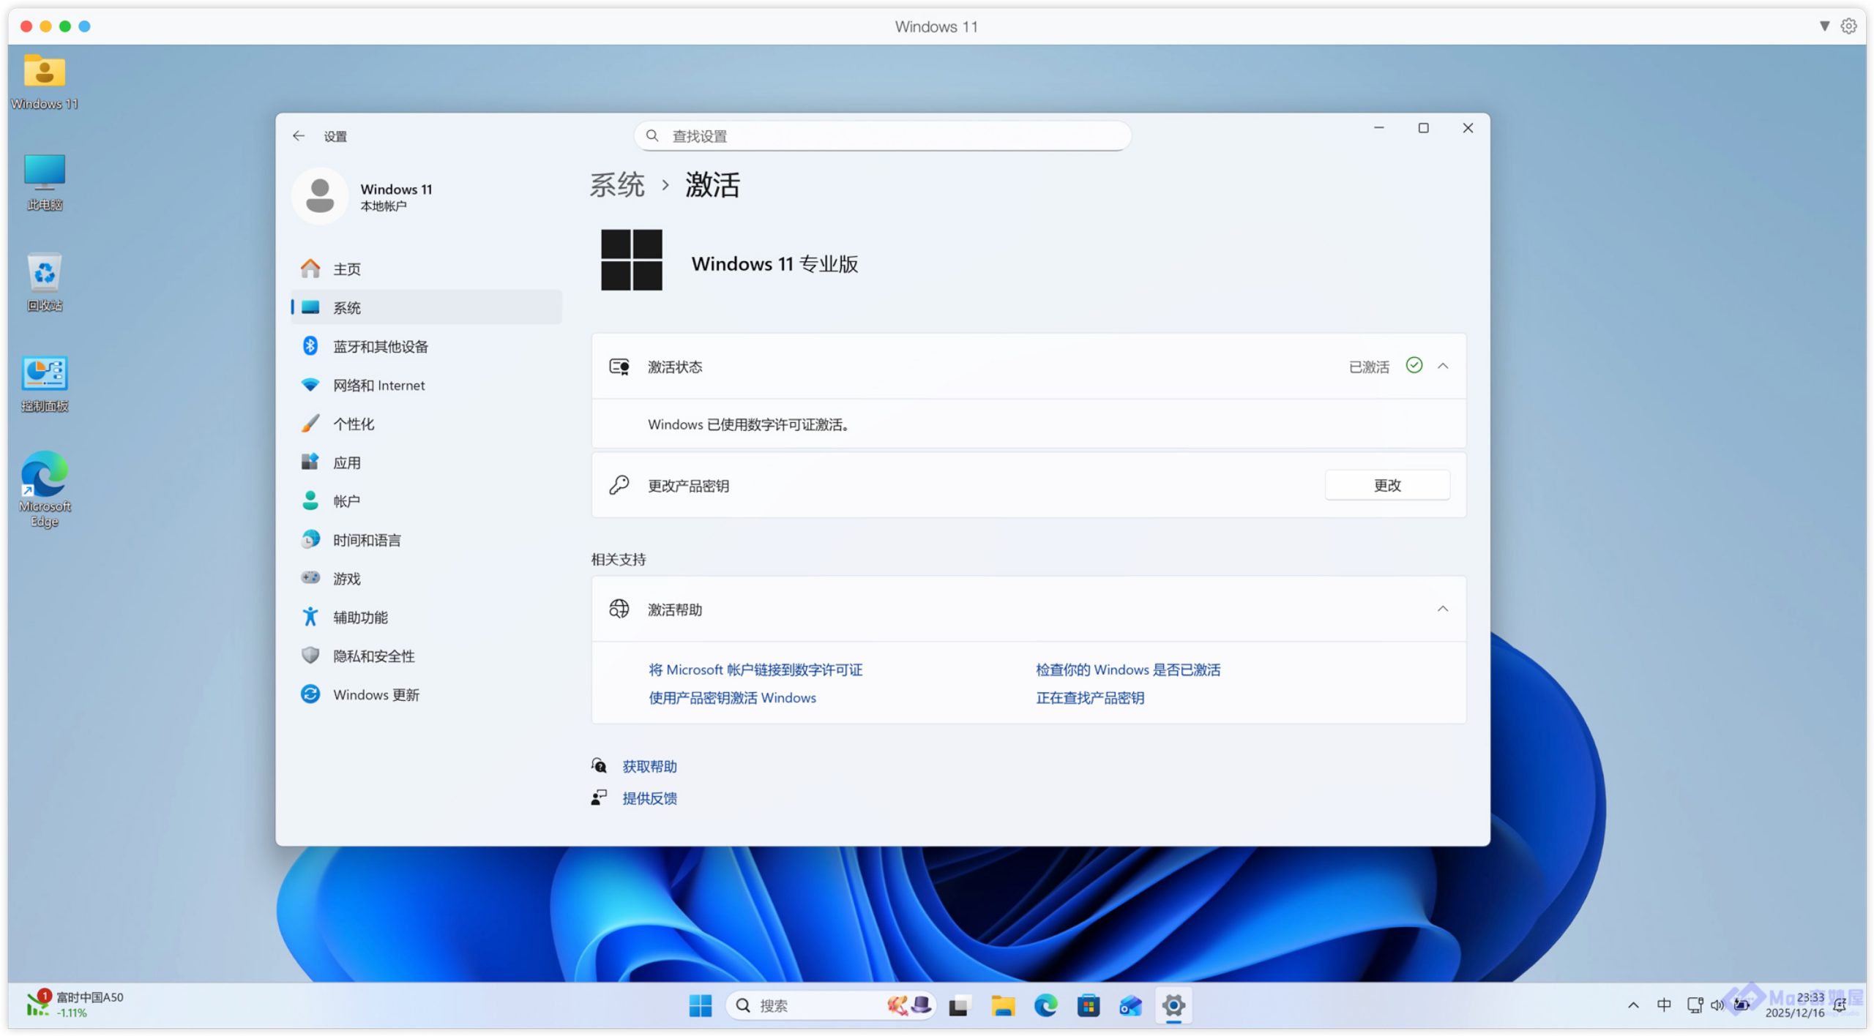
Task: Open Bluetooth and other devices settings
Action: 380,347
